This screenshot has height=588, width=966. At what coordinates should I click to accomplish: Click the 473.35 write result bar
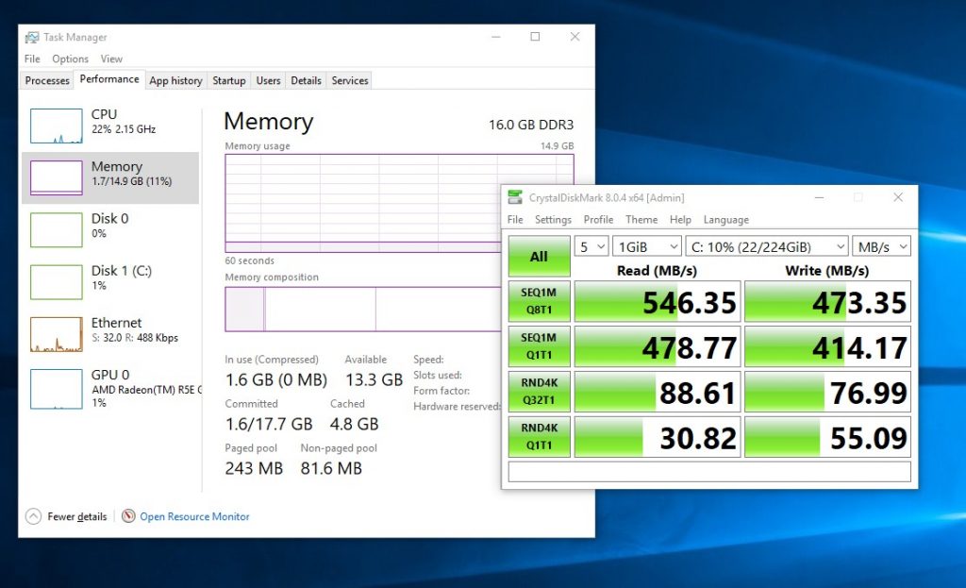827,301
